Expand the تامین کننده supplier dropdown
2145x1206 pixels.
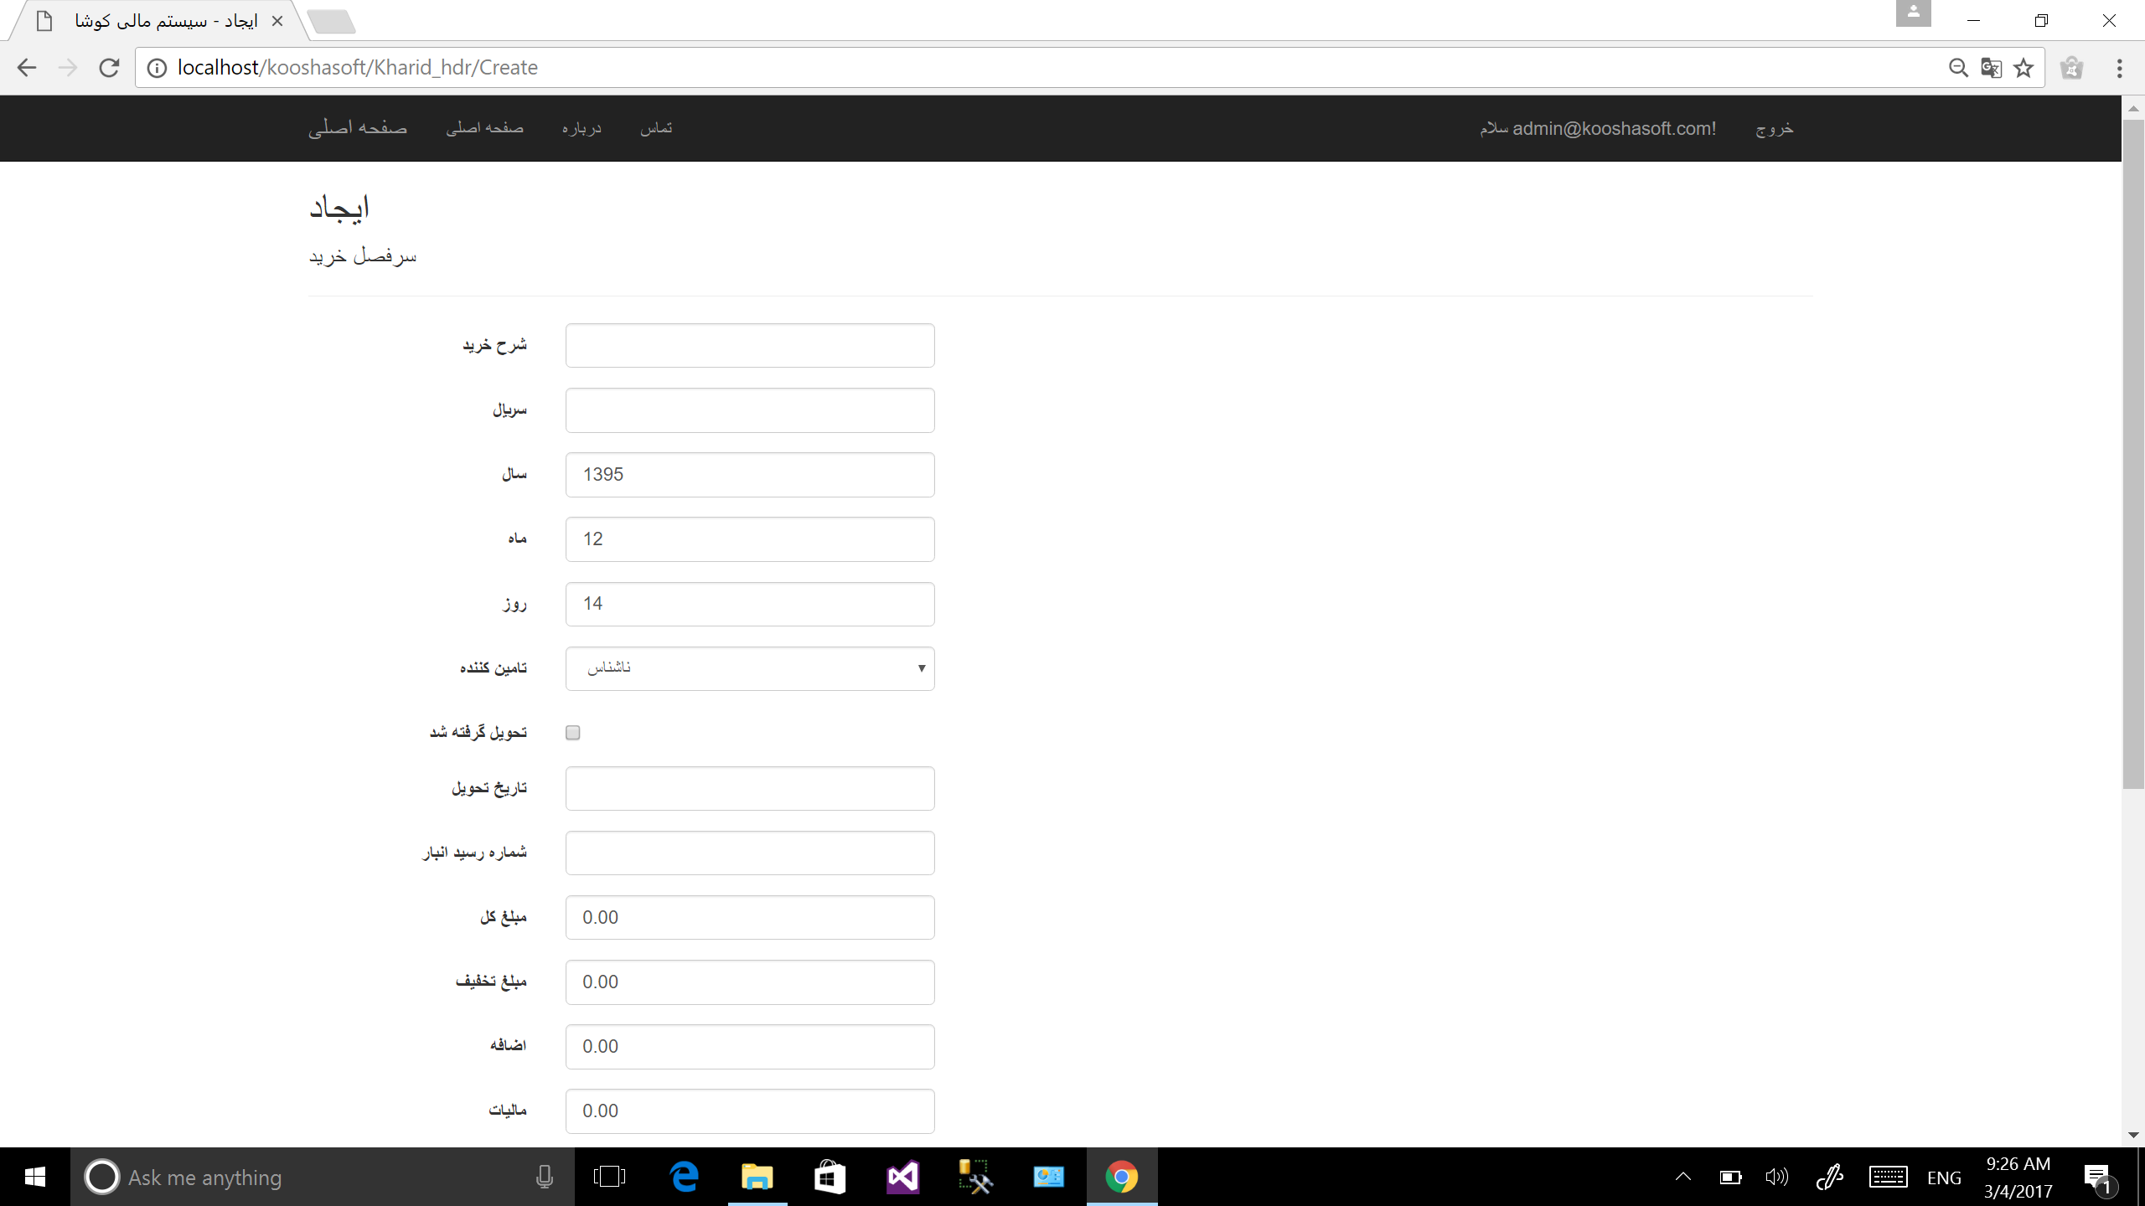[749, 668]
